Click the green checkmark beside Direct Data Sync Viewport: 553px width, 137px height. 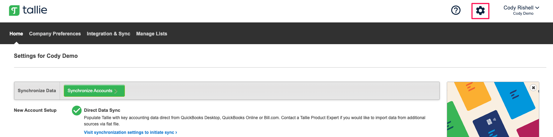point(77,110)
